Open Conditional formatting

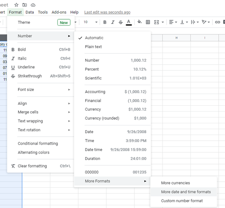tap(41, 143)
